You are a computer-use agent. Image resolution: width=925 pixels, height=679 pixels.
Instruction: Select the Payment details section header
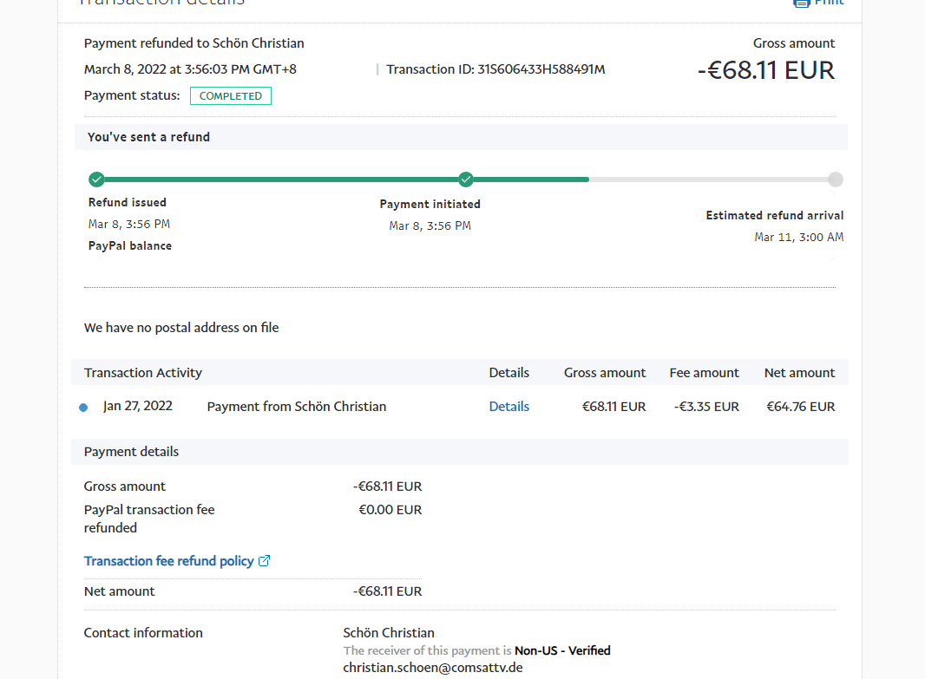click(x=132, y=452)
